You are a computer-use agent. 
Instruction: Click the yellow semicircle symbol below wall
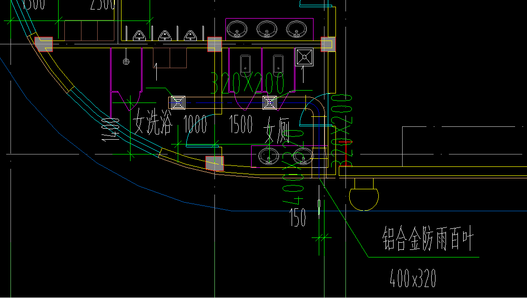(364, 197)
